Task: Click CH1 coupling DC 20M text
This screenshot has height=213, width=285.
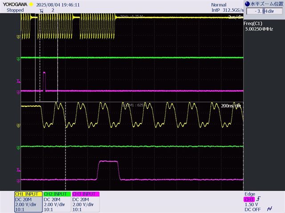Action: (x=23, y=199)
